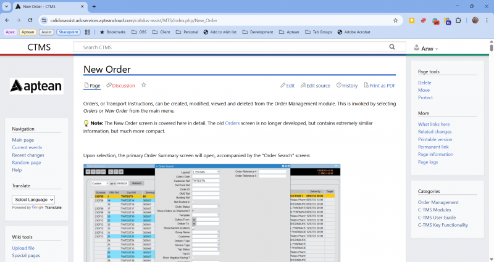The image size is (494, 262).
Task: Open the bookmark apps grid icon
Action: [x=87, y=32]
